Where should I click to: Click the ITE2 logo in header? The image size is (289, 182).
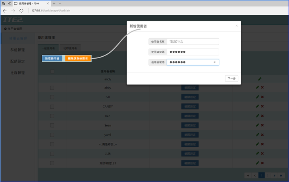pos(13,20)
